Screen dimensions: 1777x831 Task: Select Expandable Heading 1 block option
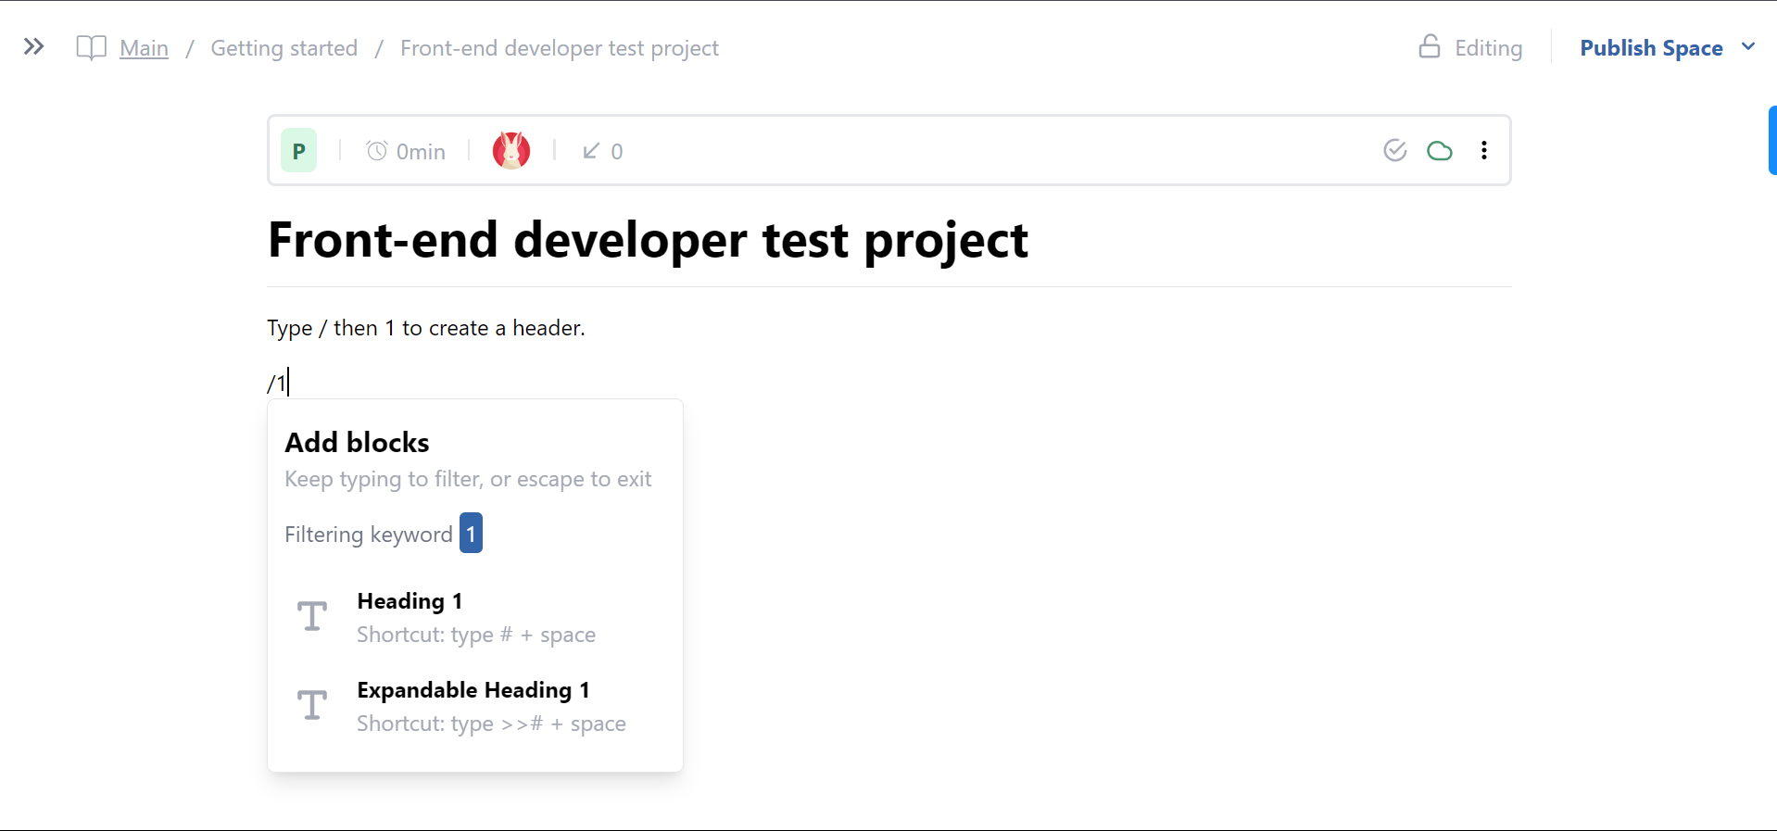pos(475,706)
